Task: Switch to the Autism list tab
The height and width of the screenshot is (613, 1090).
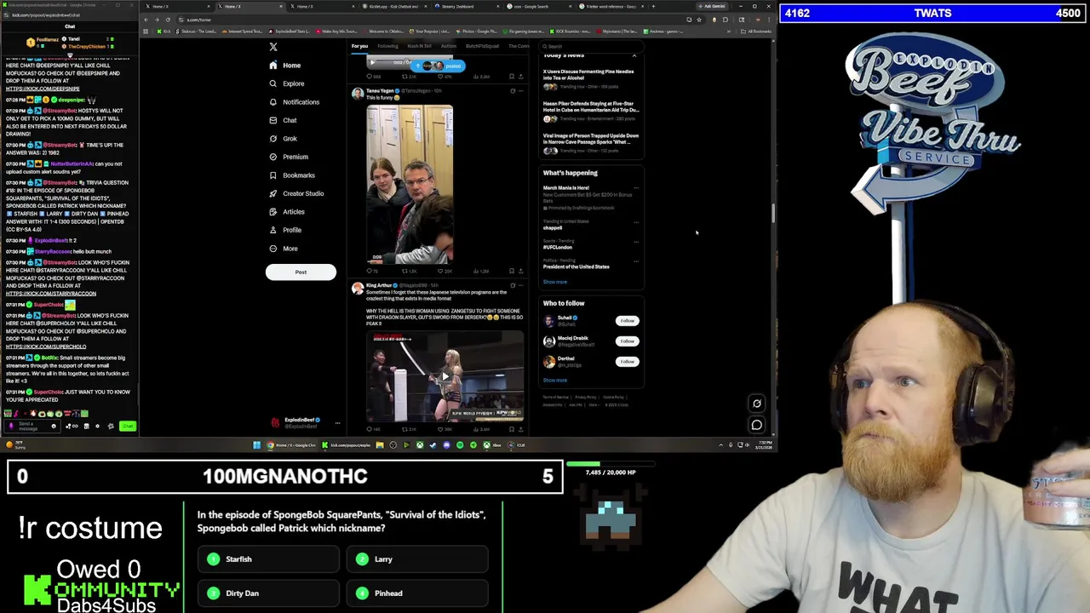Action: click(x=449, y=46)
